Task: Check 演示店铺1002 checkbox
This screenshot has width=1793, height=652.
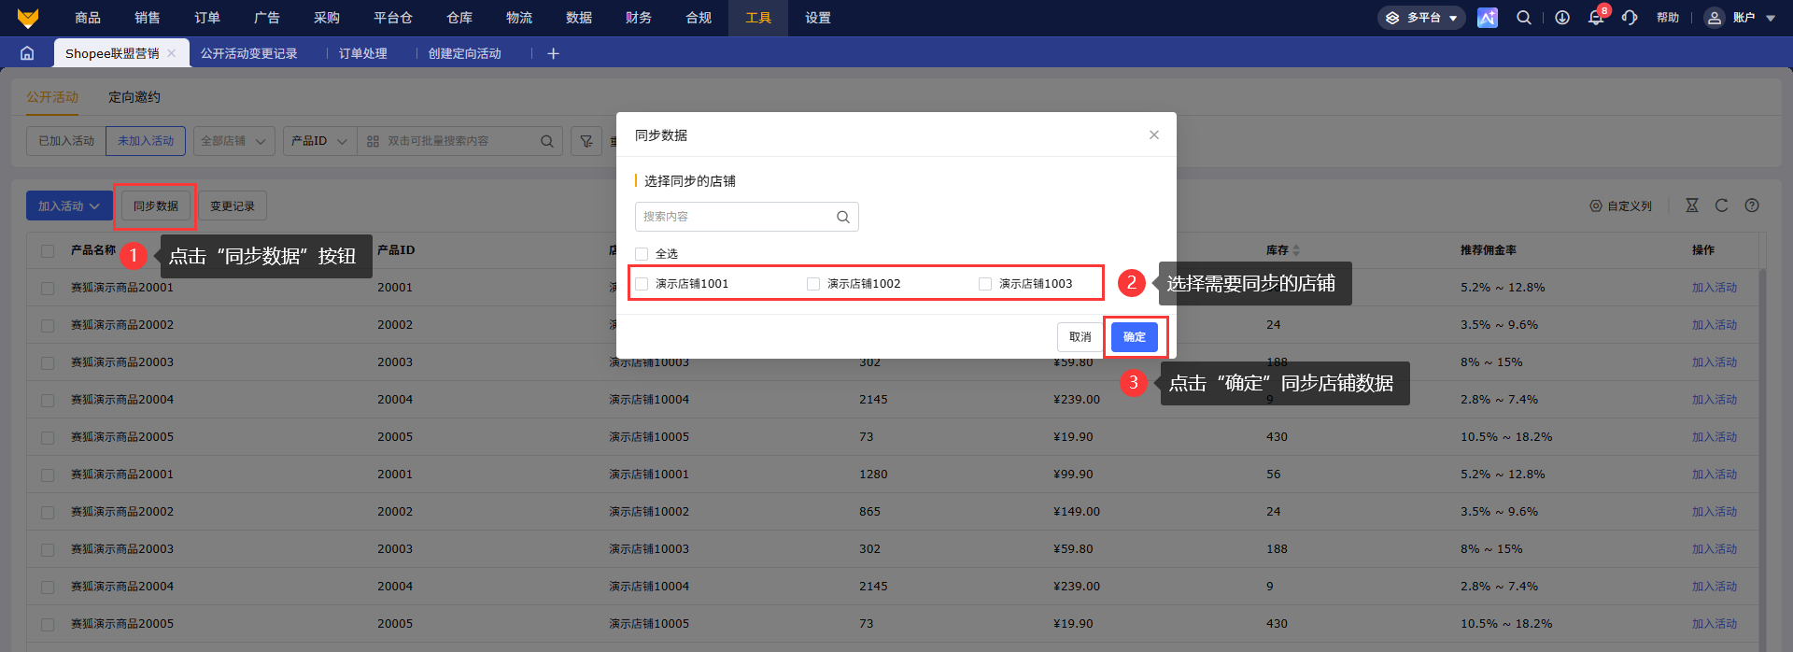Action: 813,284
